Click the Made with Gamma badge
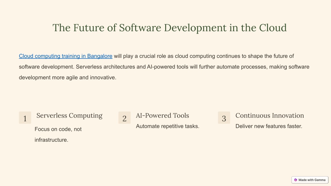The image size is (331, 186). [310, 180]
